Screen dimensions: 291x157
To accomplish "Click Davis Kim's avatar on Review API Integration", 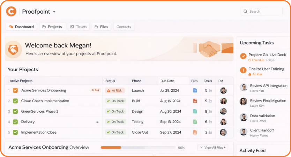I will pyautogui.click(x=244, y=87).
